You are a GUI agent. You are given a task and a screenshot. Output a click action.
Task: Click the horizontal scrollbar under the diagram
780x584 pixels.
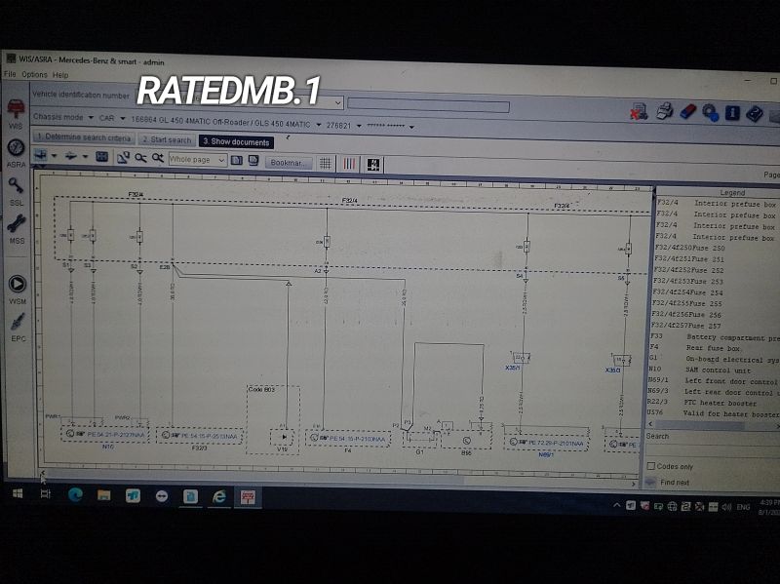[338, 479]
